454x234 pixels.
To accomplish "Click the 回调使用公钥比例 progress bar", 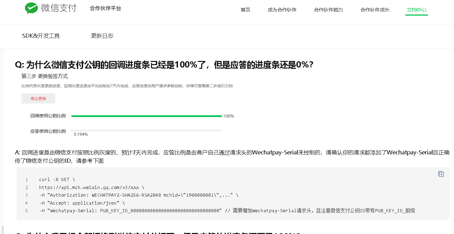I will pyautogui.click(x=146, y=116).
